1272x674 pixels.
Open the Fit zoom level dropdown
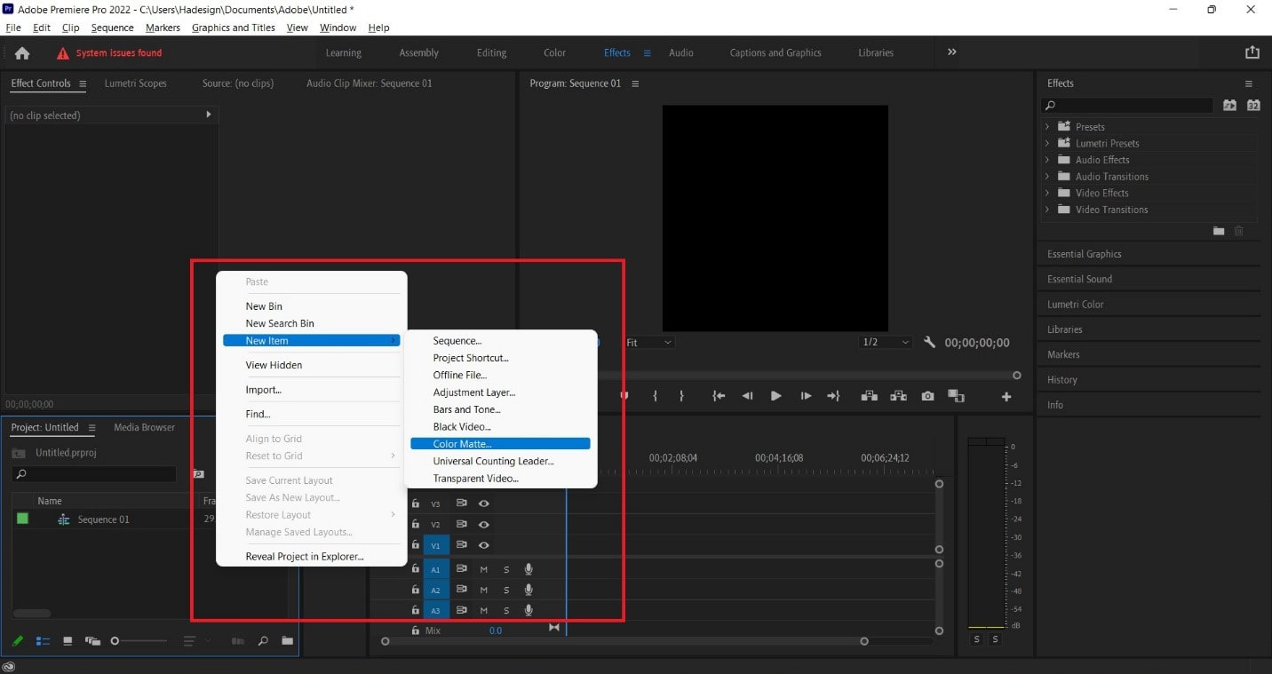point(648,342)
